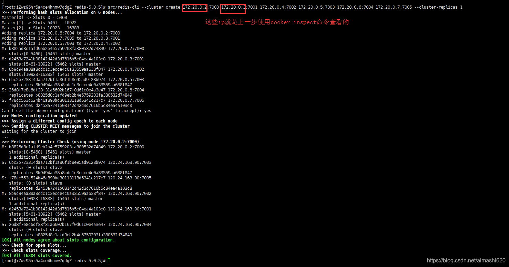
Task: Click the slave line ending in 120.24.163.90:7005
Action: pos(77,178)
